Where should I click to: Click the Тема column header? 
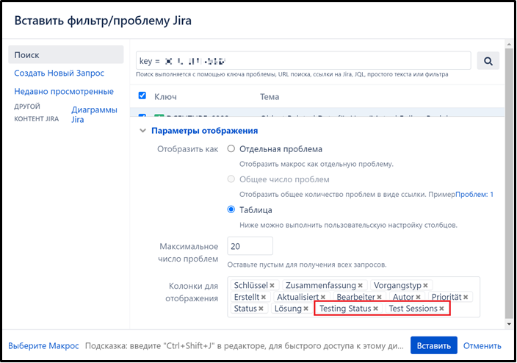270,97
